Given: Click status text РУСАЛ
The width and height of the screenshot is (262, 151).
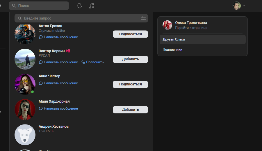Looking at the screenshot, I should 44,56.
